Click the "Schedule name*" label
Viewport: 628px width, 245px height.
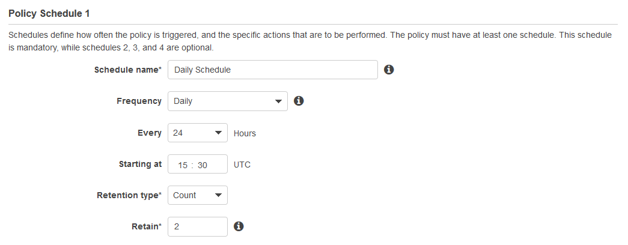pyautogui.click(x=128, y=70)
